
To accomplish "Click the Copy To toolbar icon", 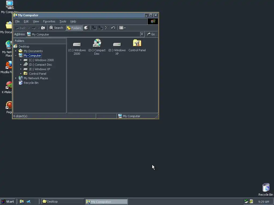I will coord(101,28).
